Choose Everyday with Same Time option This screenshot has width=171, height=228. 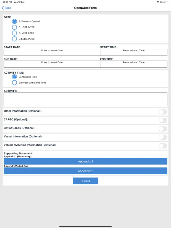click(x=14, y=83)
